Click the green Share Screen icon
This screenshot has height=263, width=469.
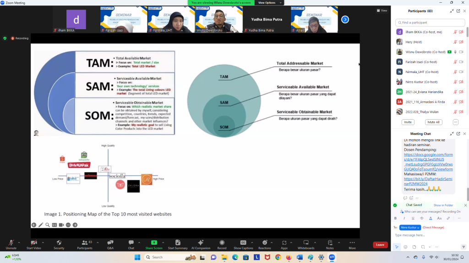coord(154,242)
